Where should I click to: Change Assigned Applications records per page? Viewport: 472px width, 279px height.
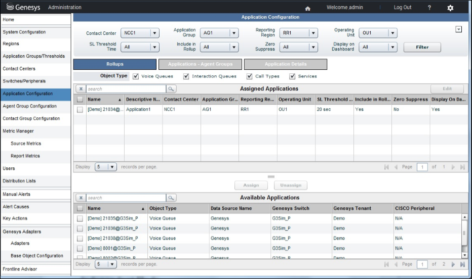pos(106,167)
